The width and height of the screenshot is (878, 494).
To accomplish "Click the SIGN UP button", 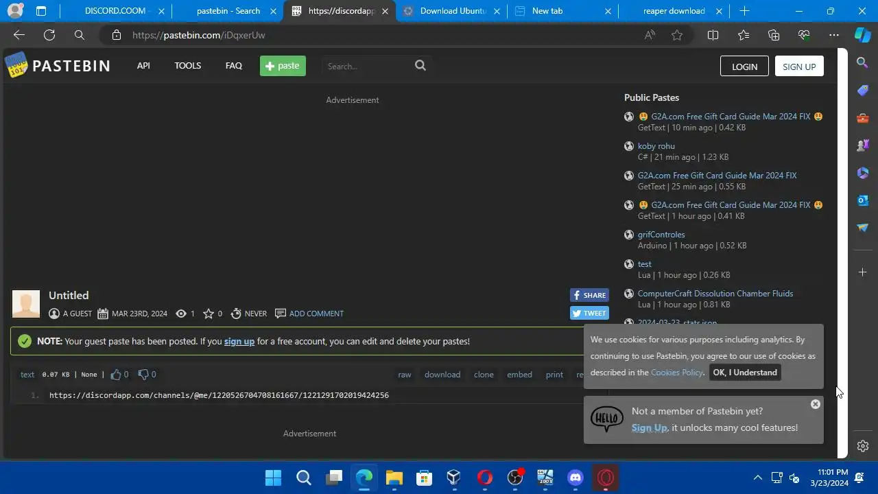I will pos(799,67).
